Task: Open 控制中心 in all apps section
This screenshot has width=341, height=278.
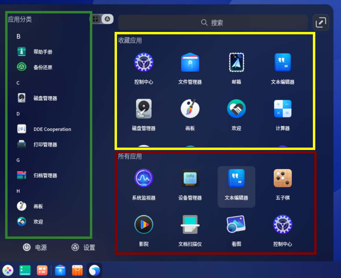Action: coord(282,231)
